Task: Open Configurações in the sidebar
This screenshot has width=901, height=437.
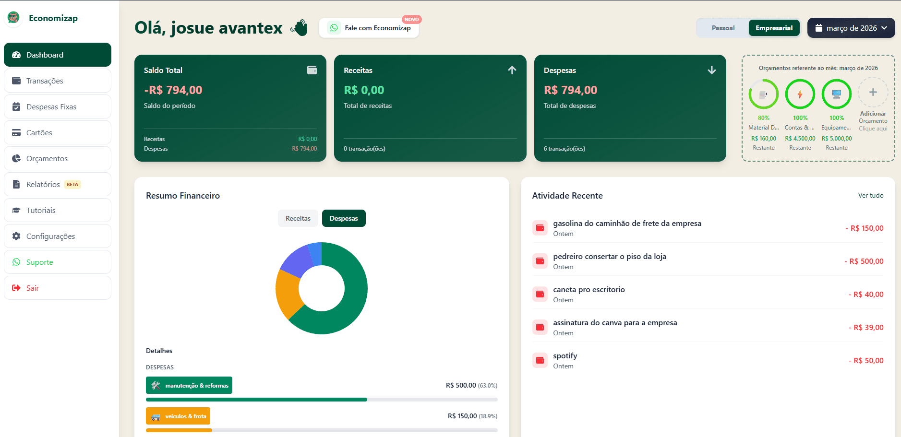Action: [x=58, y=236]
